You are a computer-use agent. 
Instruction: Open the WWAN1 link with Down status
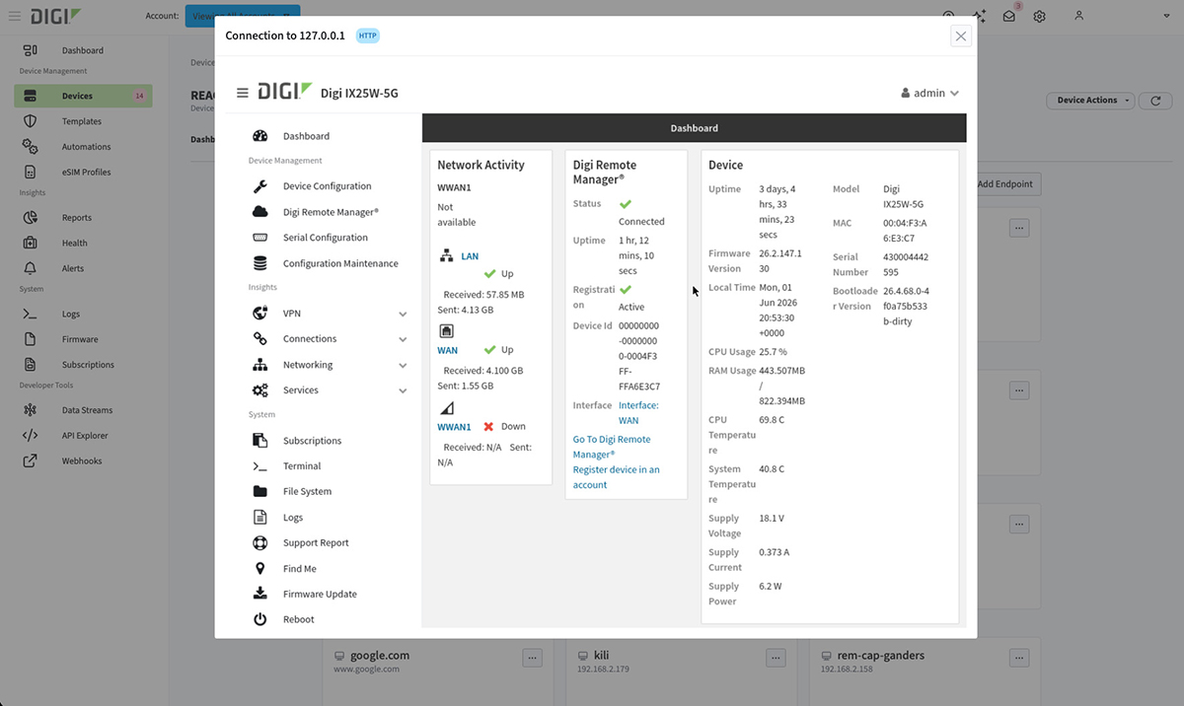tap(454, 427)
